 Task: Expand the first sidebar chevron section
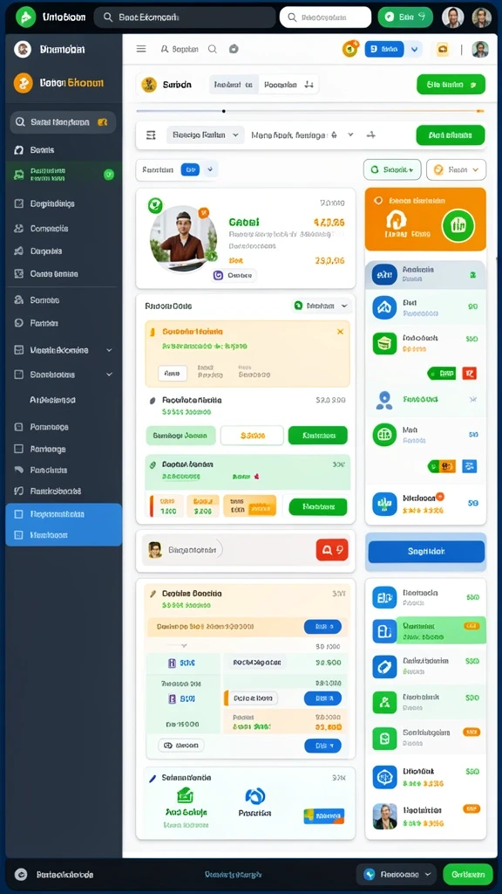(x=109, y=350)
